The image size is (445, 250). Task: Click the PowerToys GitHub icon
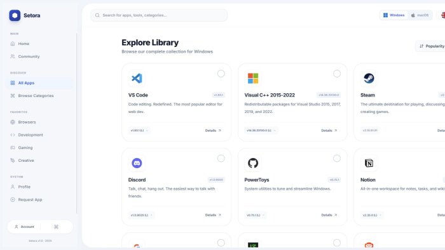253,163
